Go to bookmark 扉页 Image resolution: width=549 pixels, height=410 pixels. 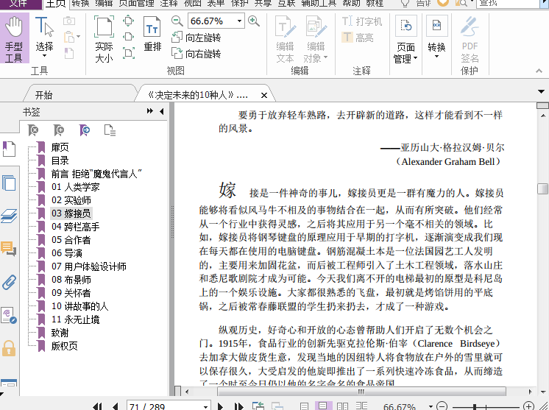tap(60, 147)
